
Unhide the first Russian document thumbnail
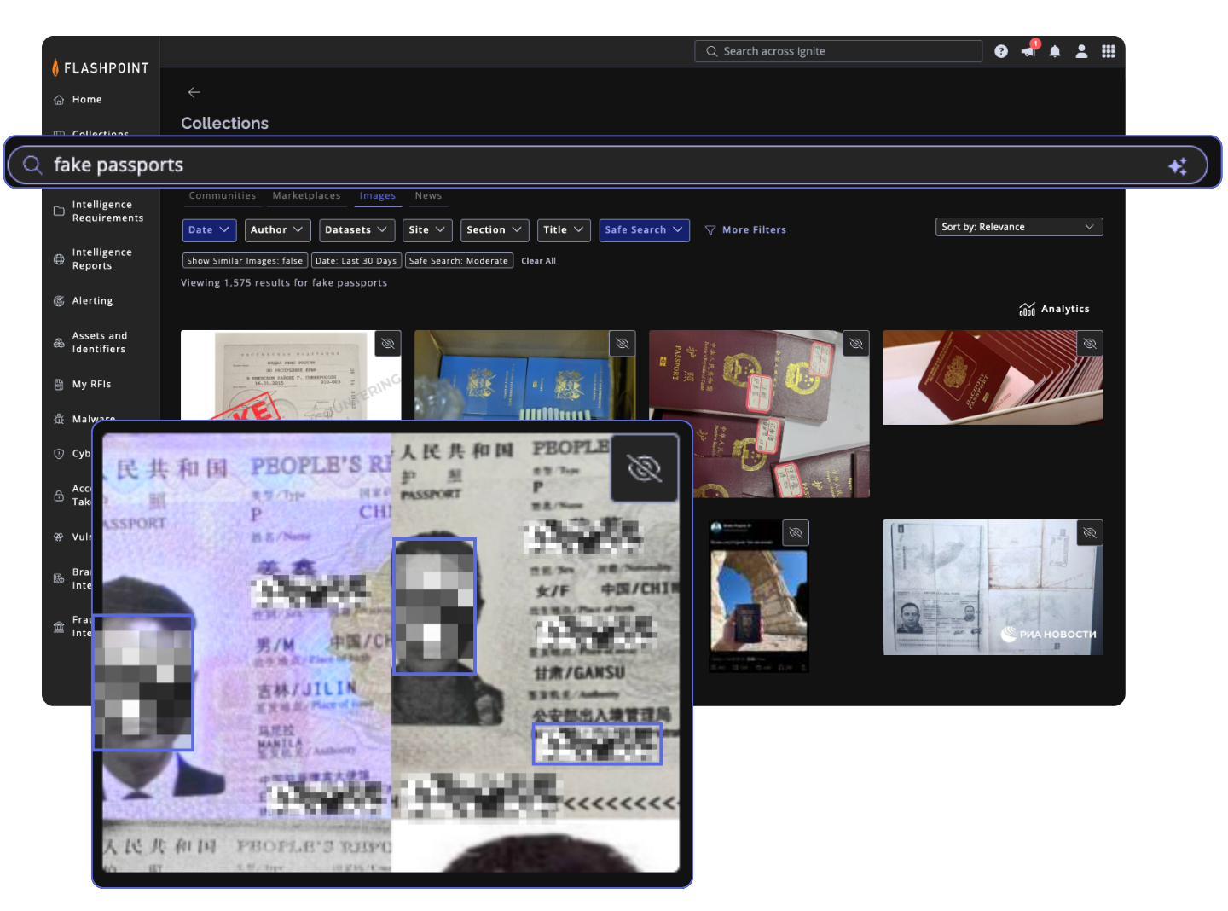point(388,344)
